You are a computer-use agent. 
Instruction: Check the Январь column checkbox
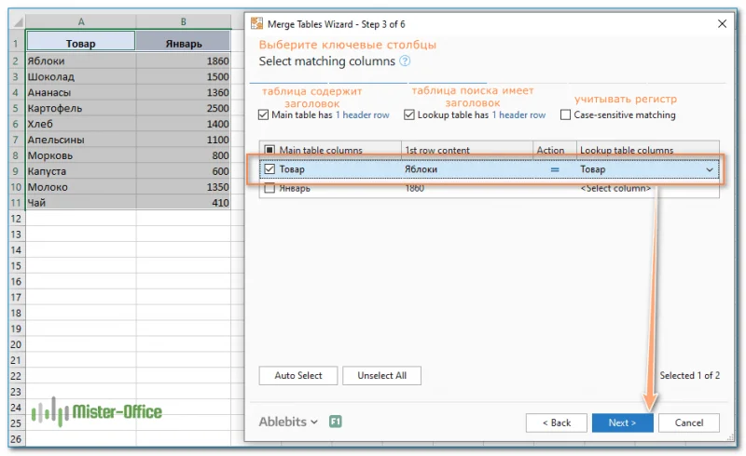tap(269, 188)
